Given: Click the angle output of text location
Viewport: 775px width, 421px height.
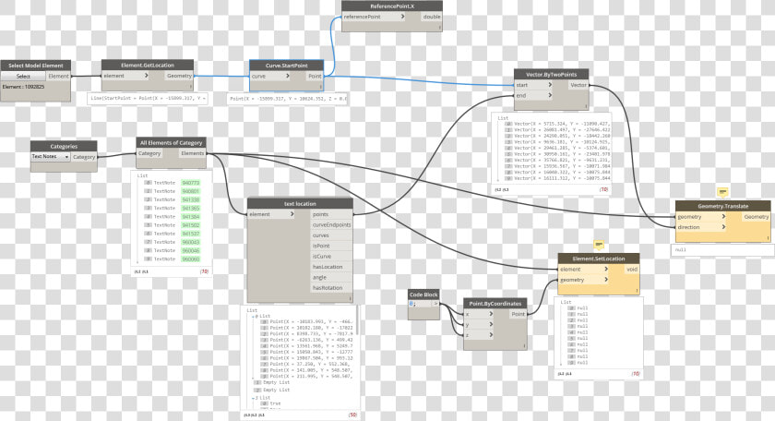Looking at the screenshot, I should click(x=331, y=278).
